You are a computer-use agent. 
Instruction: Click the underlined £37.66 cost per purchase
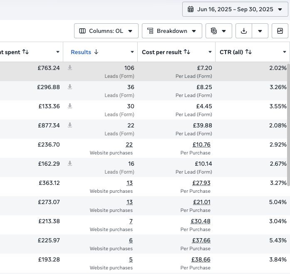pyautogui.click(x=201, y=241)
